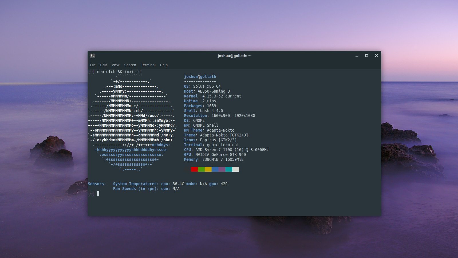Click the "OS: Solus x86_64" line
Viewport: 458px width, 258px height.
[x=202, y=86]
